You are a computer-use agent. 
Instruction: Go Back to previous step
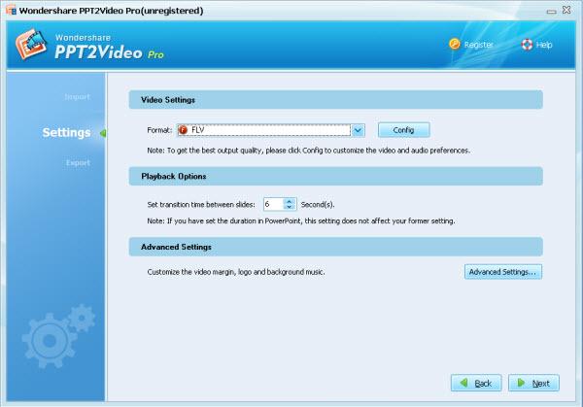point(476,383)
